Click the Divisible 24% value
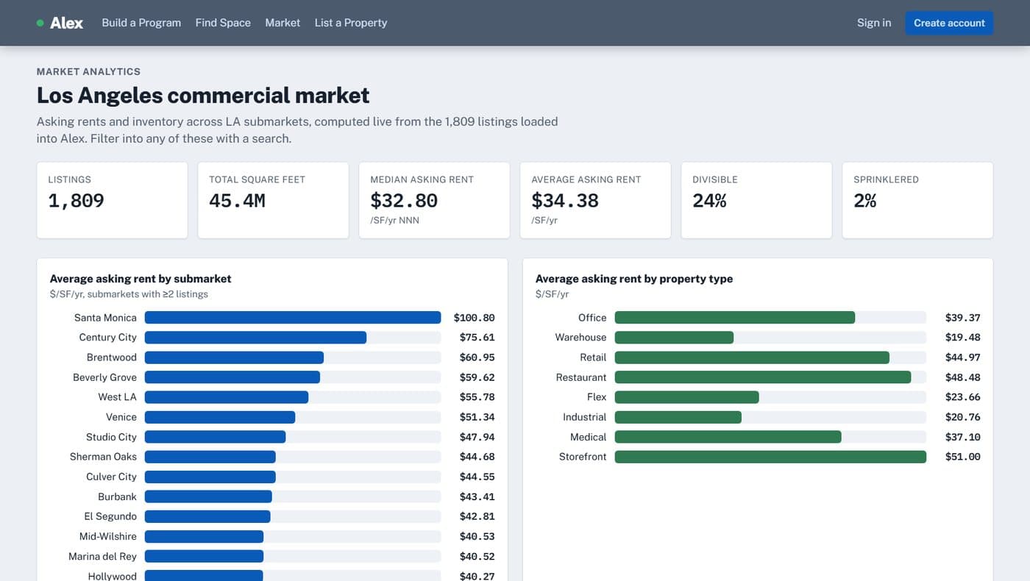This screenshot has height=581, width=1030. pos(709,200)
